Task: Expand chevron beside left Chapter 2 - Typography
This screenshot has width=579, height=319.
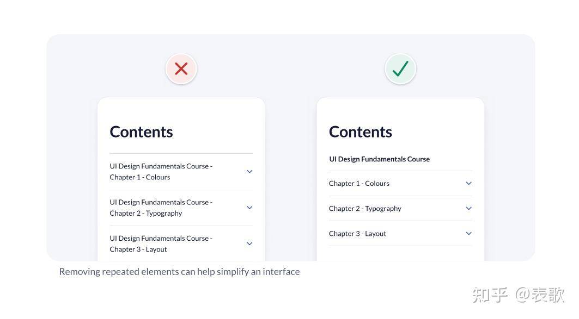Action: click(249, 208)
